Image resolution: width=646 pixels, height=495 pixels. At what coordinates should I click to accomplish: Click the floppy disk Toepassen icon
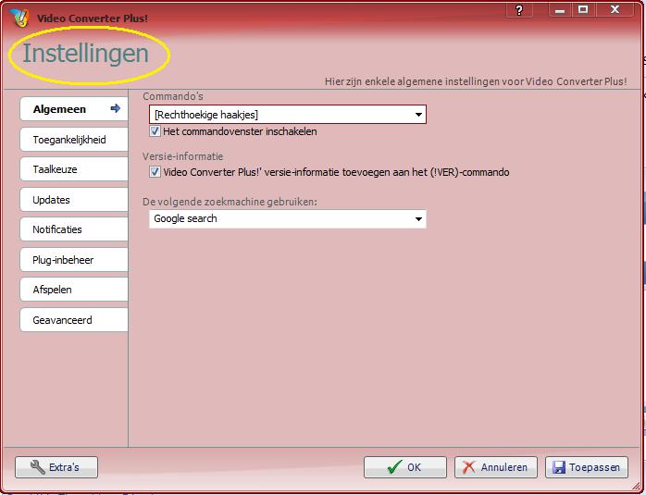[x=557, y=467]
